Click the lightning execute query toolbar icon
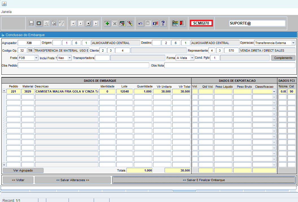 click(x=62, y=23)
